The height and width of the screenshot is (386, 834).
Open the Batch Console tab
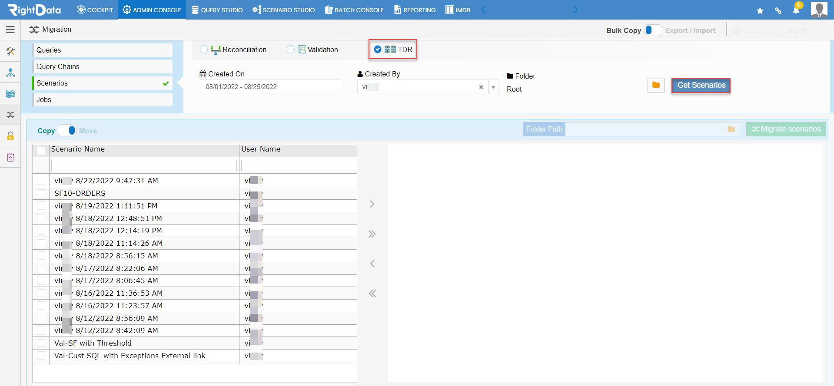[x=354, y=10]
